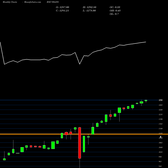168x168 pixels.
Task: Click the latest green candle at top right
Action: (x=146, y=100)
